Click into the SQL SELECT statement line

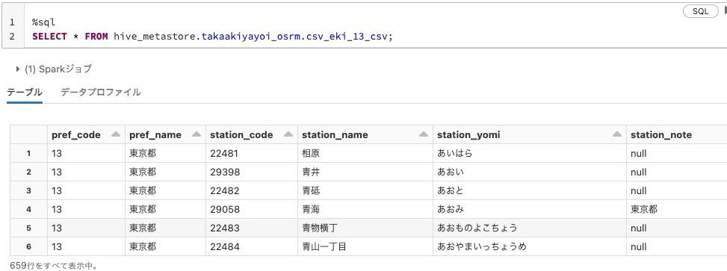(212, 36)
